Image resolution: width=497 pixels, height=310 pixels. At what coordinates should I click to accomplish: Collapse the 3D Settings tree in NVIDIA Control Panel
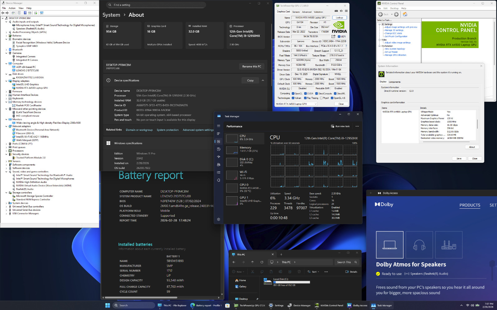(380, 24)
